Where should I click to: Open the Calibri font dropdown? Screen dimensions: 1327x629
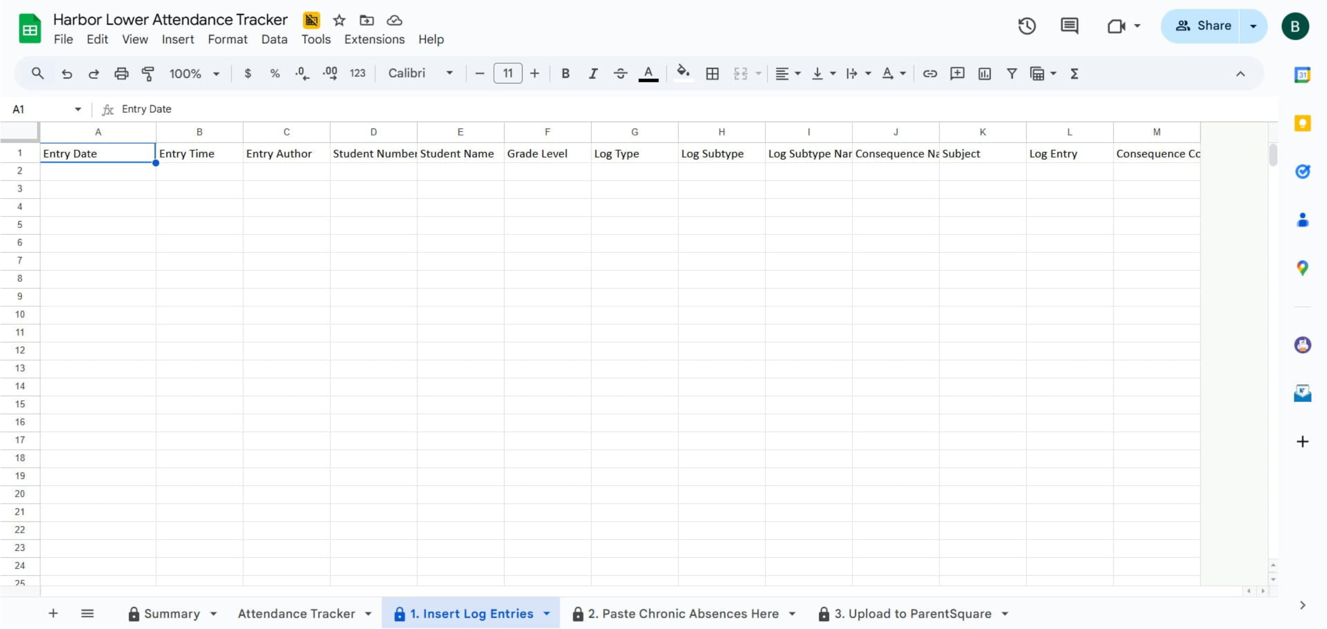[420, 74]
